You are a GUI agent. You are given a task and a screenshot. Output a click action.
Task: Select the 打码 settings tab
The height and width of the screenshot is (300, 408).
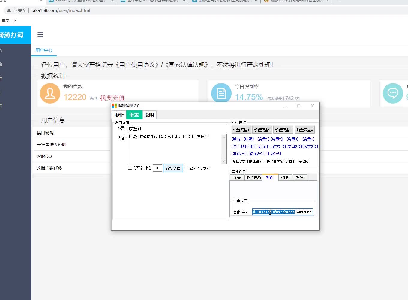click(x=270, y=177)
